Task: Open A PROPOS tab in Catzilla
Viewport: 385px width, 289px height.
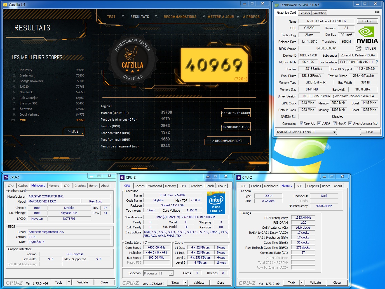Action: [251, 17]
